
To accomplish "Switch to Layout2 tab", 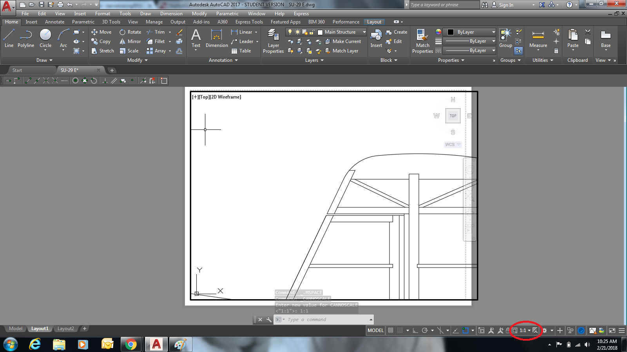I will 65,329.
